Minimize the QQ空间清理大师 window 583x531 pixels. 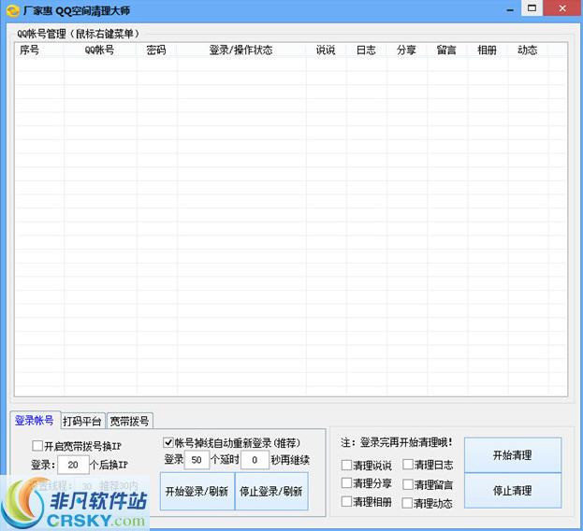point(510,9)
